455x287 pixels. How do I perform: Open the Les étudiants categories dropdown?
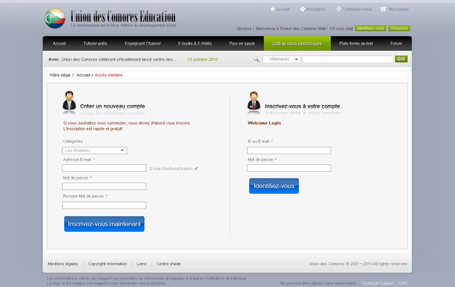pos(95,150)
